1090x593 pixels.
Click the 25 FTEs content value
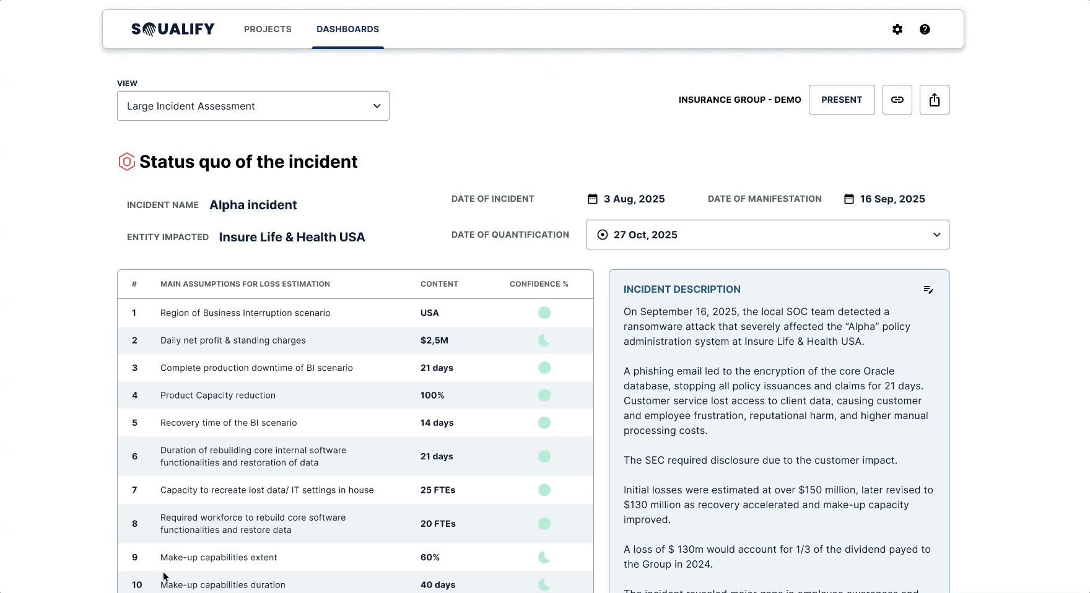(438, 490)
